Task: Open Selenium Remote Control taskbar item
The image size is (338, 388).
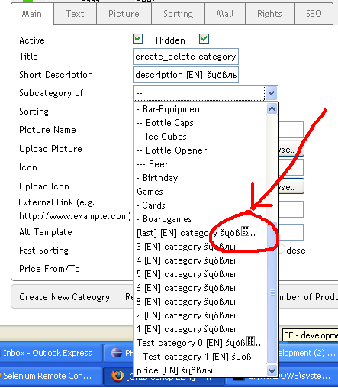Action: point(51,376)
